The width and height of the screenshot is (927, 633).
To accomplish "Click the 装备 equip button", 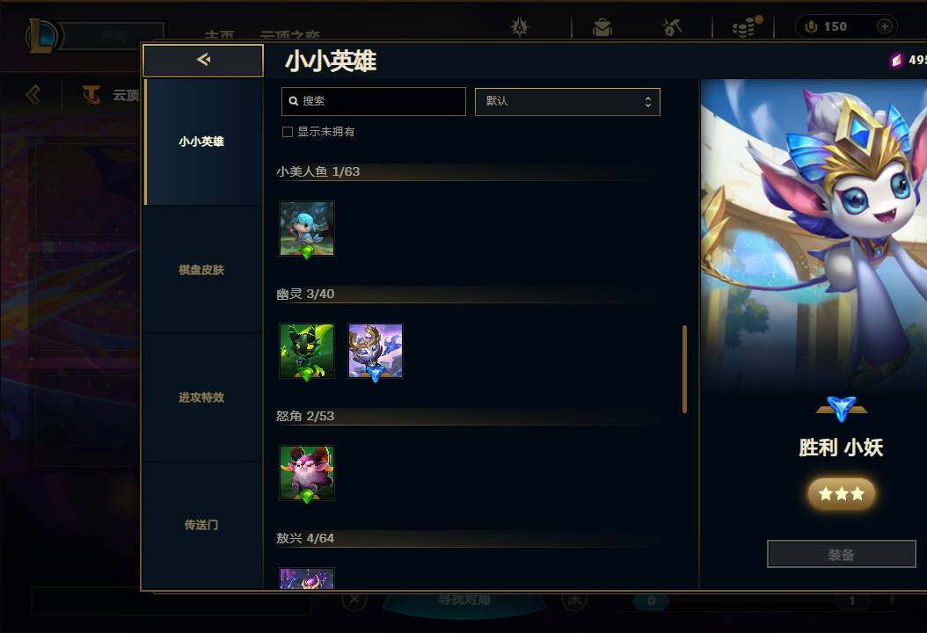I will (842, 555).
